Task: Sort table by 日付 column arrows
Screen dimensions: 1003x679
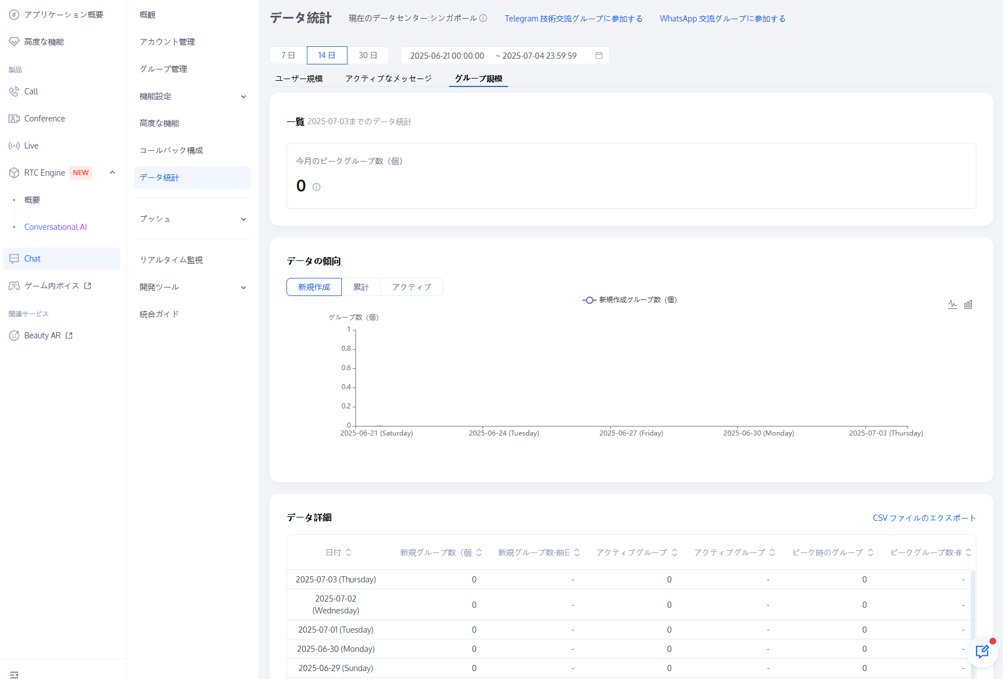Action: pos(349,552)
